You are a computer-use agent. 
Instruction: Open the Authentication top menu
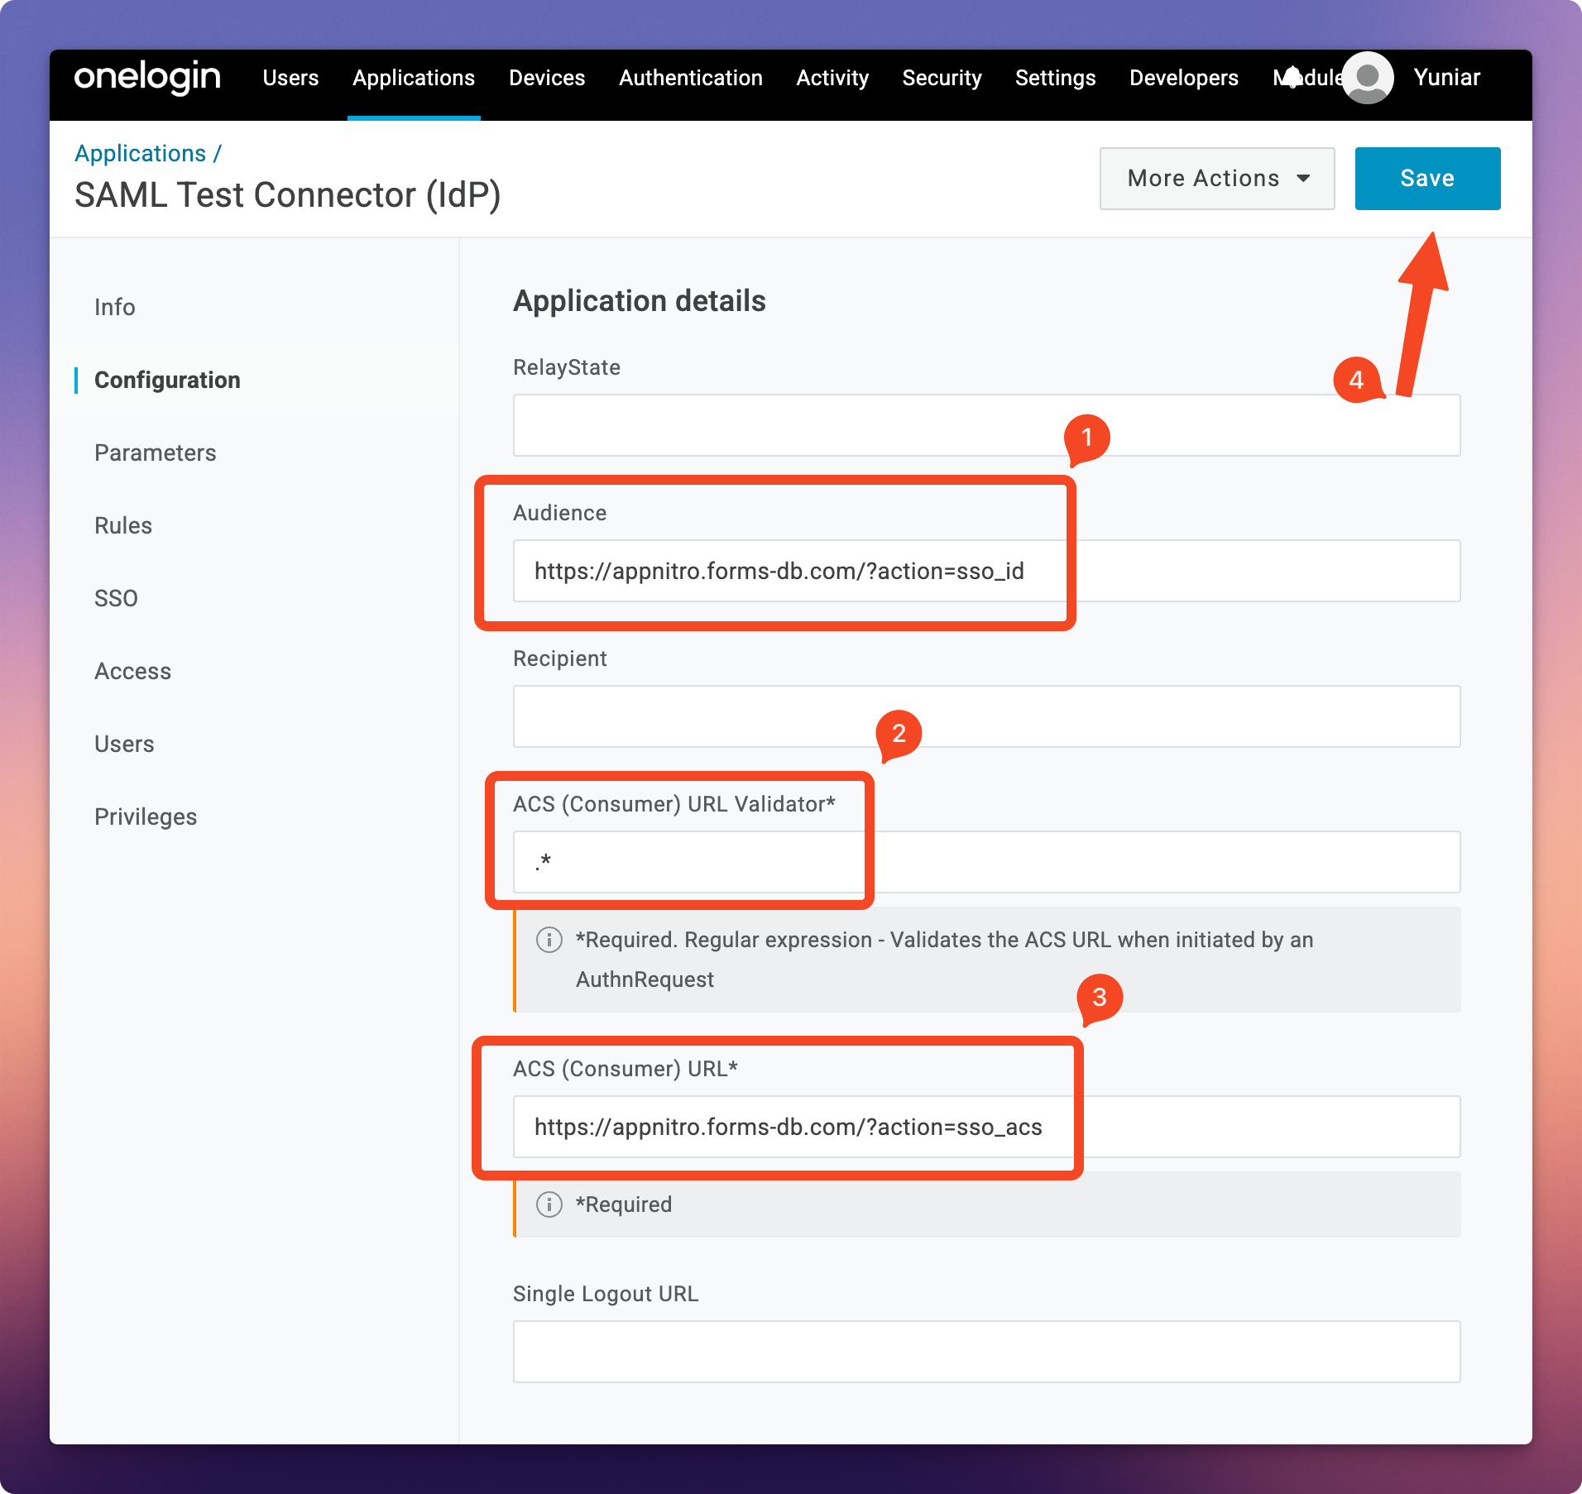coord(691,78)
